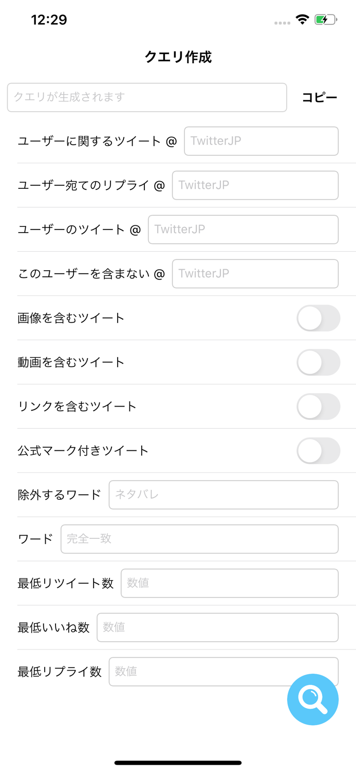Switch on 公式マーク付きツイート option

coord(318,451)
